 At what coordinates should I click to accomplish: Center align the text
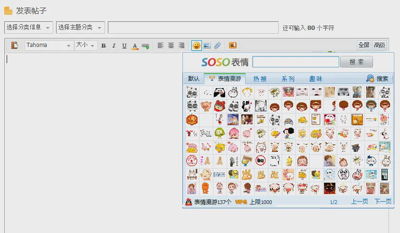(171, 46)
